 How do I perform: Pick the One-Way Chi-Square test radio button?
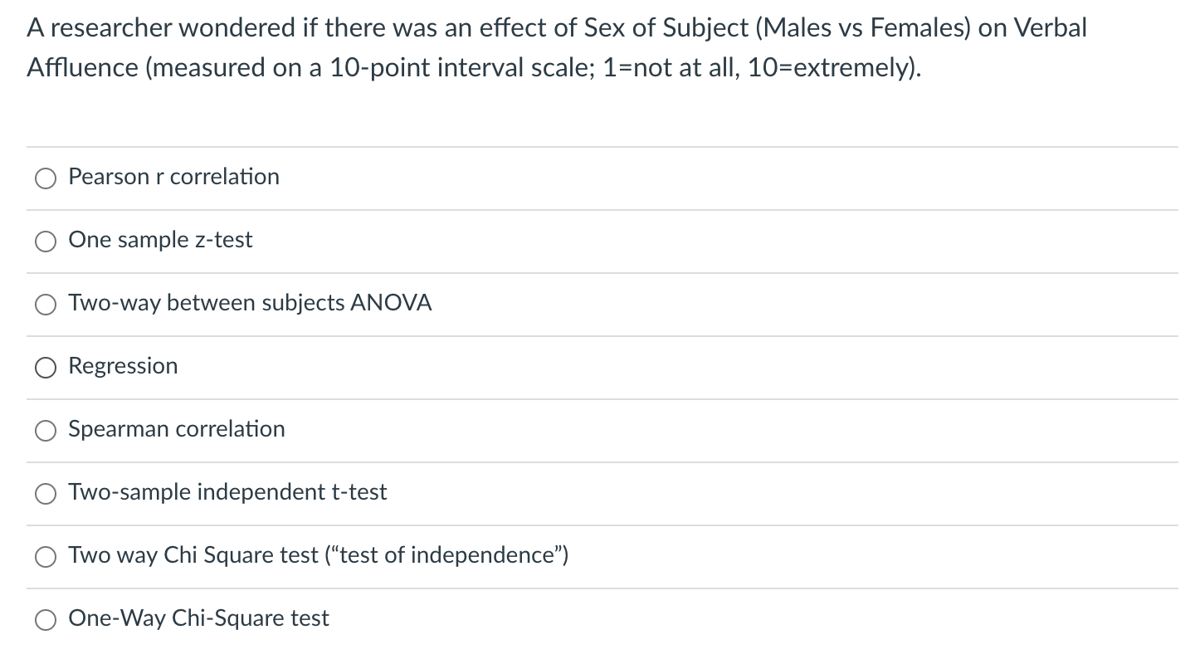46,620
